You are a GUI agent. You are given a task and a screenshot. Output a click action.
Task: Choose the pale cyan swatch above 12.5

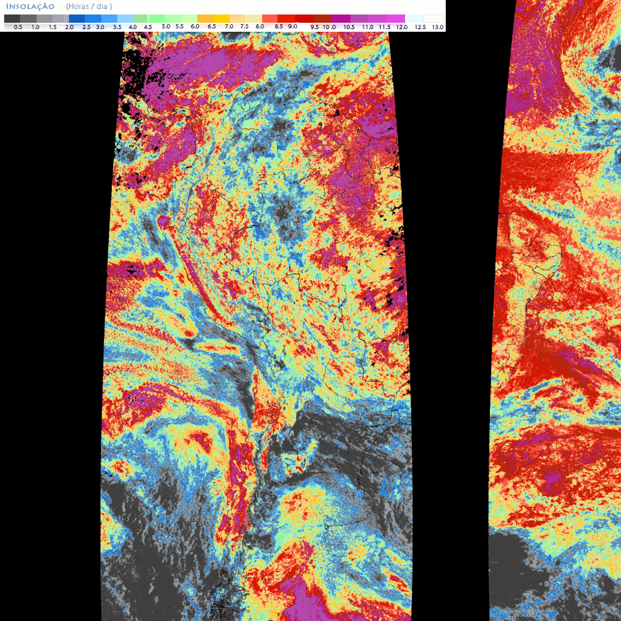coord(414,19)
